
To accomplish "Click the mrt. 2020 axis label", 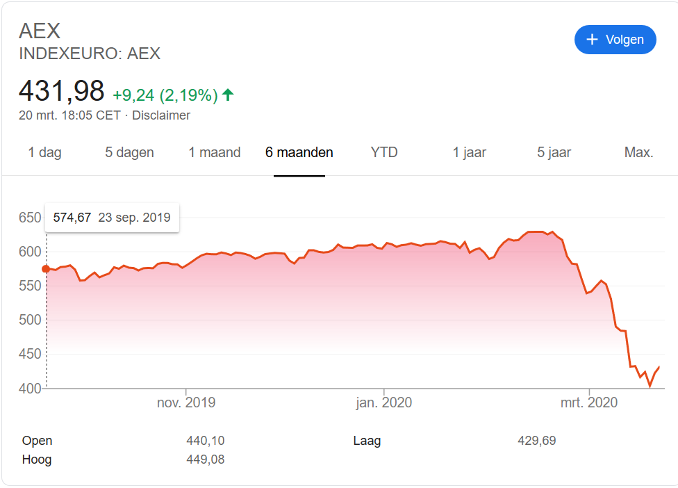I will 589,402.
